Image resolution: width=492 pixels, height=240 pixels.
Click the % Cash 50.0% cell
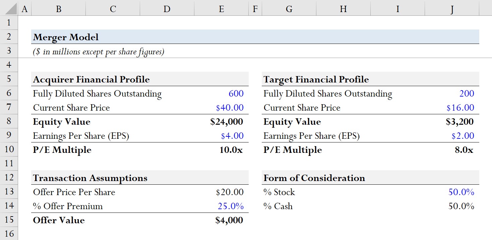452,206
